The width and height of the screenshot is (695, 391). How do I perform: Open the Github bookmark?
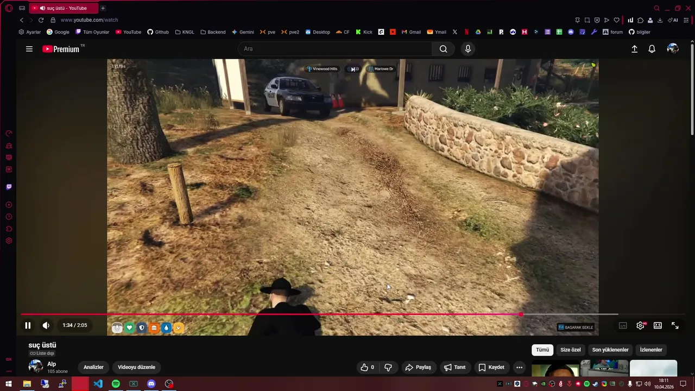click(x=158, y=32)
